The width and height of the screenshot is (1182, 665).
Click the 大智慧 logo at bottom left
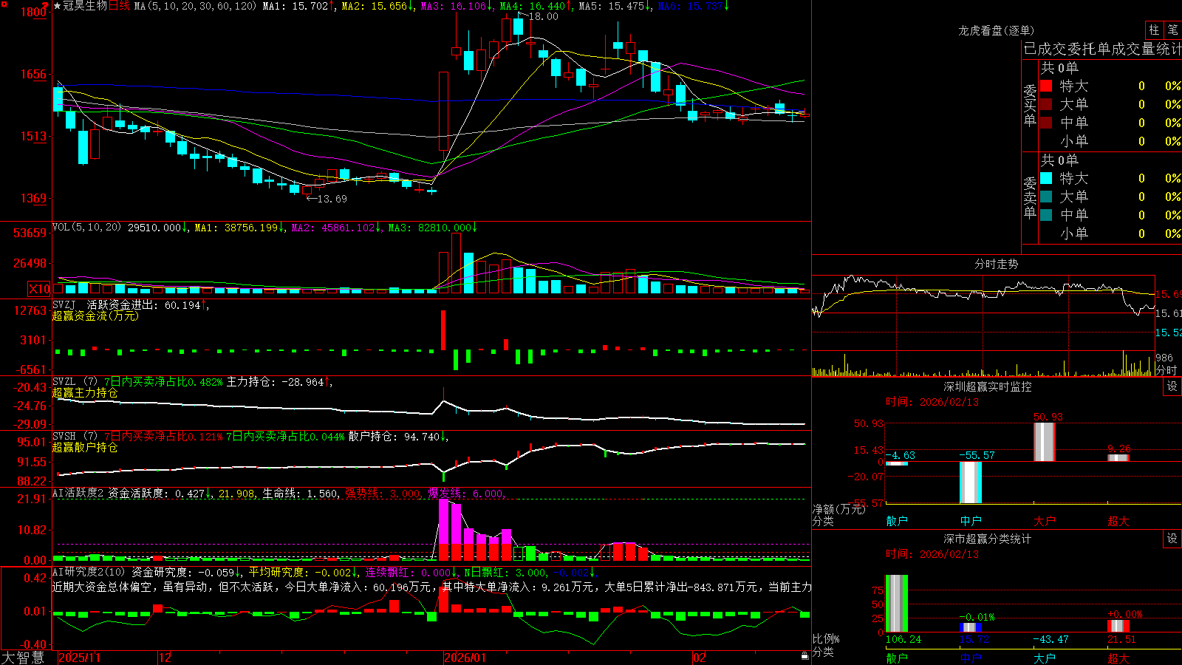[23, 658]
